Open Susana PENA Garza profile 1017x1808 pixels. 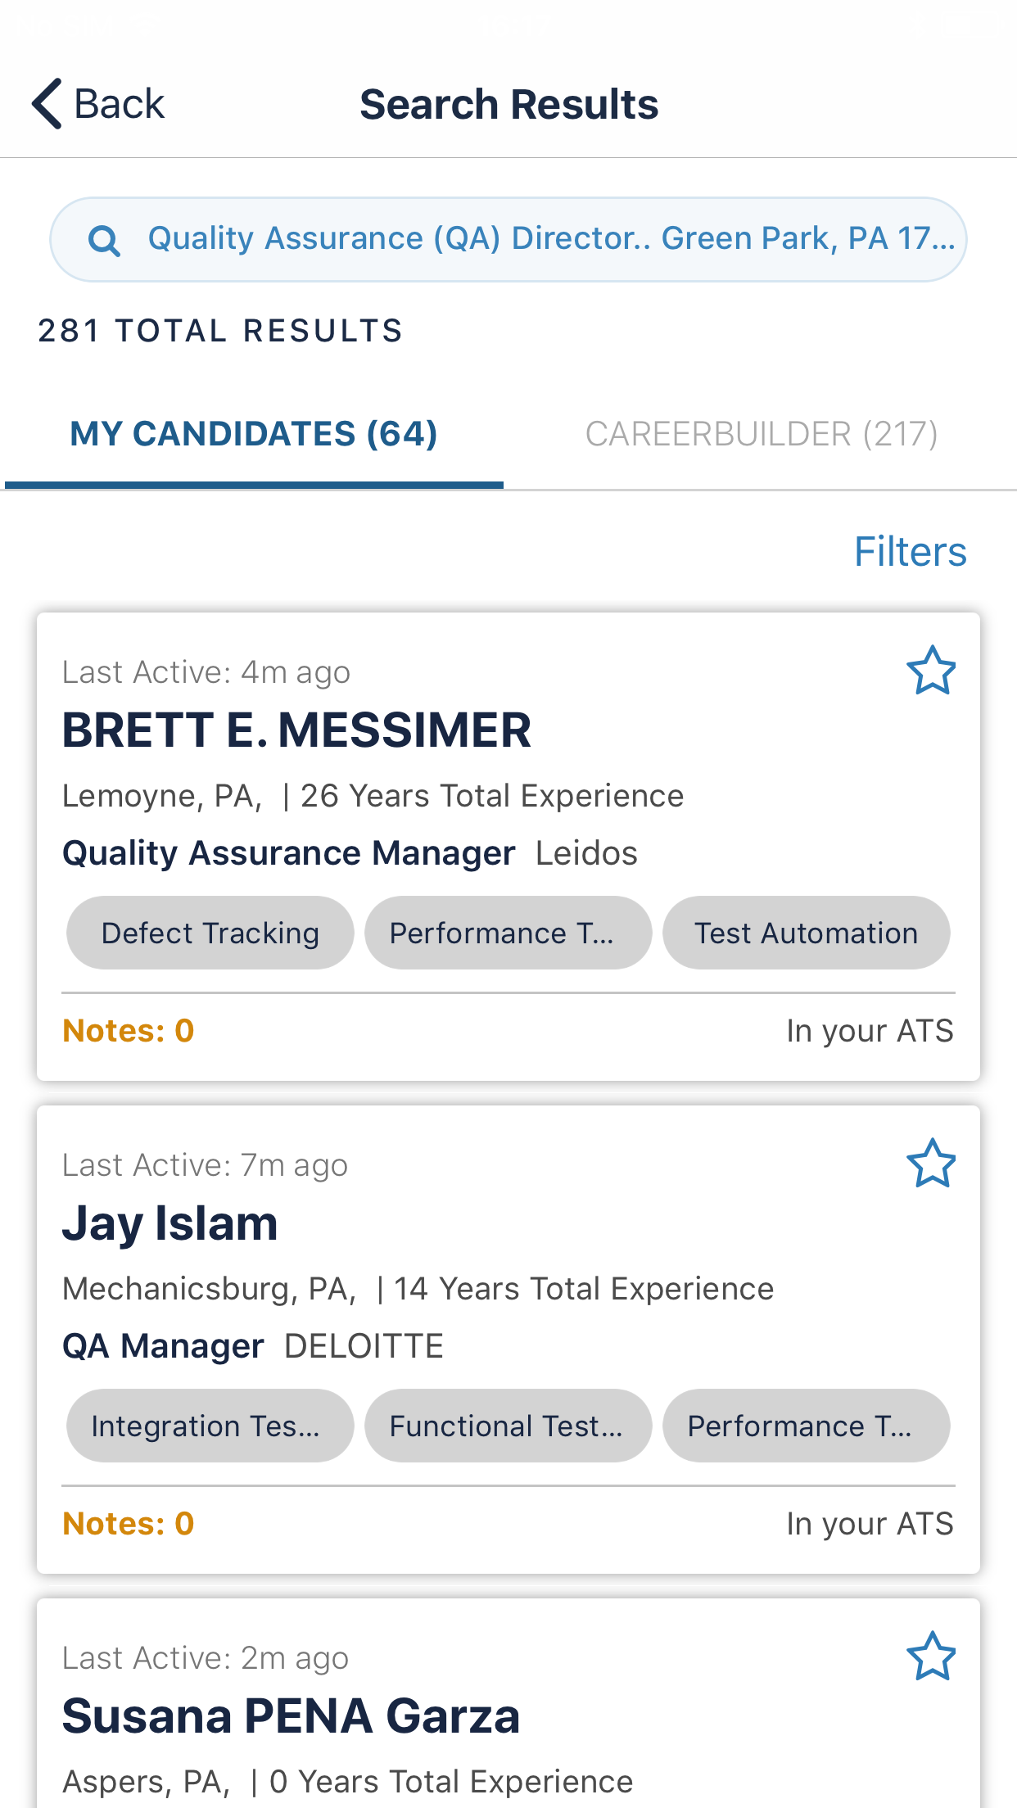click(x=291, y=1716)
